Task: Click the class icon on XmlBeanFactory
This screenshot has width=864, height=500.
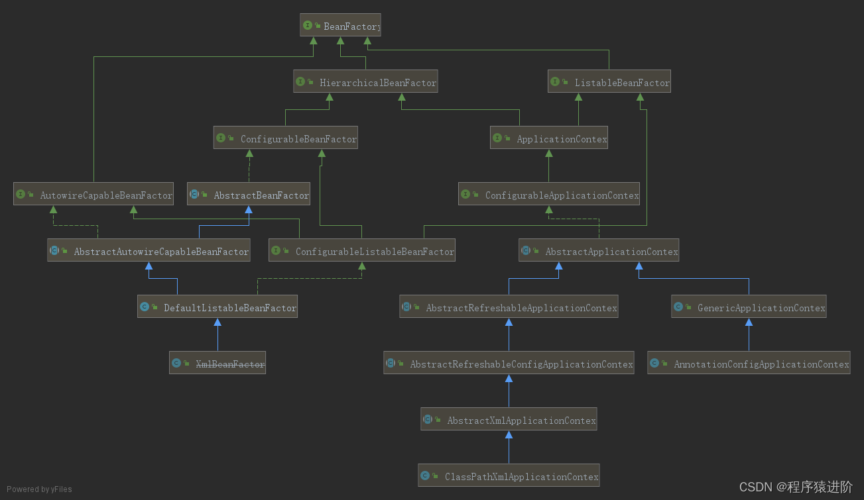Action: (x=177, y=364)
